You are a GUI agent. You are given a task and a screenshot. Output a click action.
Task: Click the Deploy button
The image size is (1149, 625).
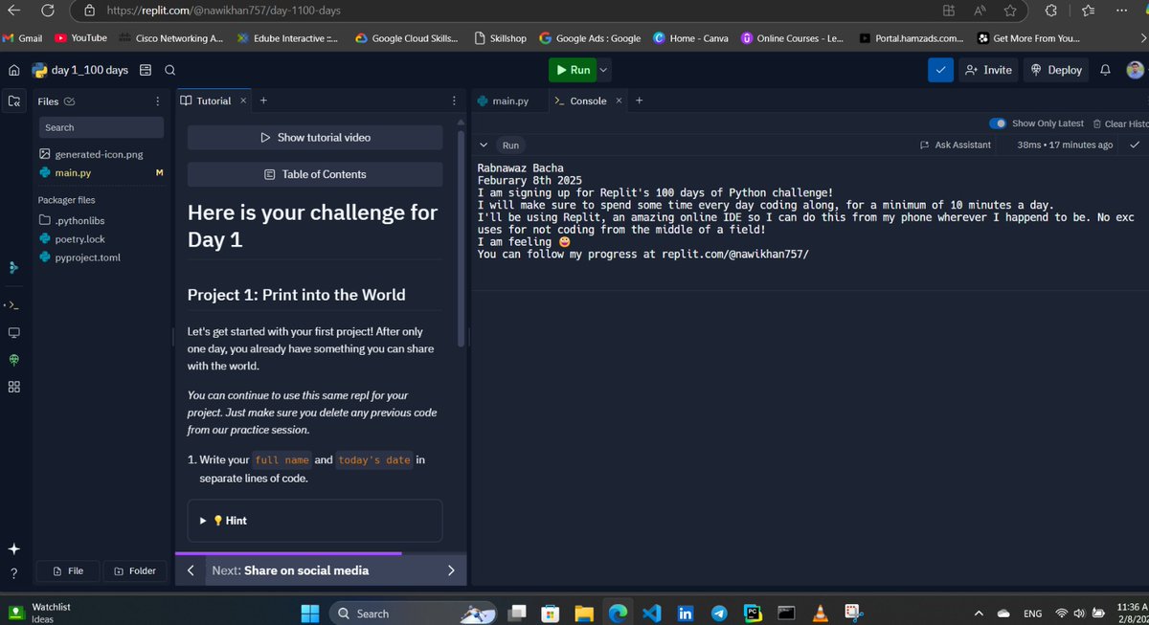tap(1056, 70)
